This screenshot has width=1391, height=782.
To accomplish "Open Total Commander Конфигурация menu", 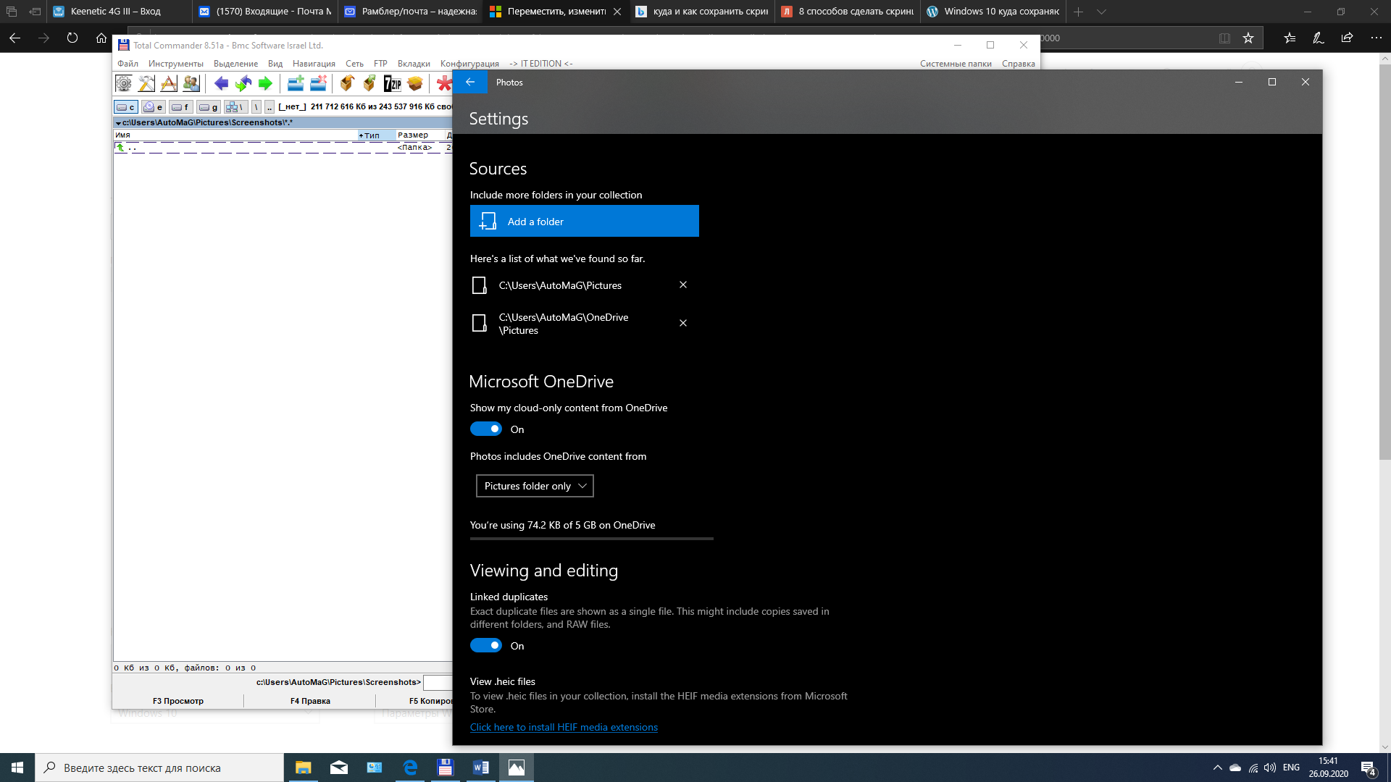I will coord(469,63).
